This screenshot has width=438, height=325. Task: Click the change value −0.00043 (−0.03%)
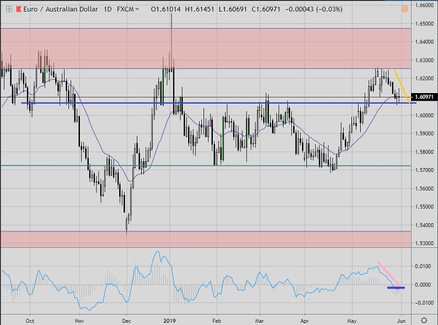pyautogui.click(x=314, y=9)
